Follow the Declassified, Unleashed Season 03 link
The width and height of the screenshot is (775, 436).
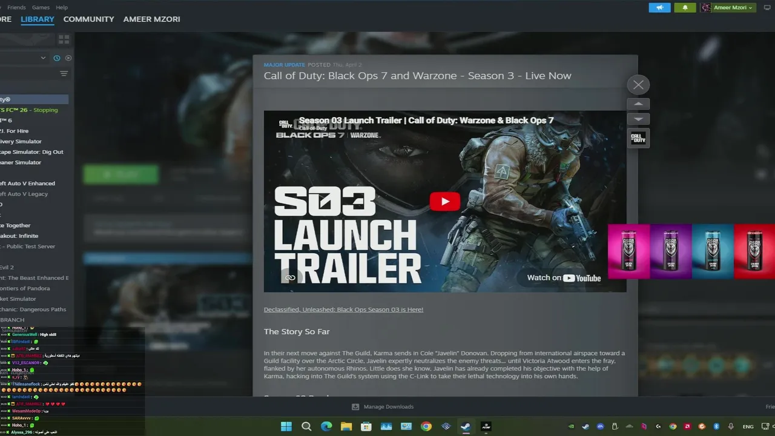tap(343, 309)
